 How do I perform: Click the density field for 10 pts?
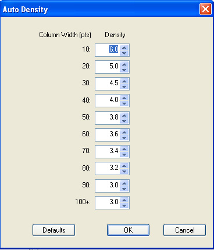click(107, 50)
